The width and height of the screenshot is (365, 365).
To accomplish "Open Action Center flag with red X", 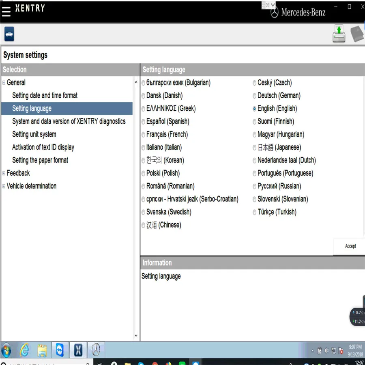I will (x=341, y=350).
